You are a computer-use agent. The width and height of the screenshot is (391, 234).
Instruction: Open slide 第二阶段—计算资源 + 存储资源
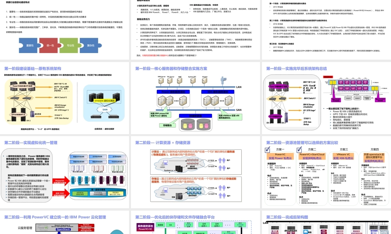point(195,172)
